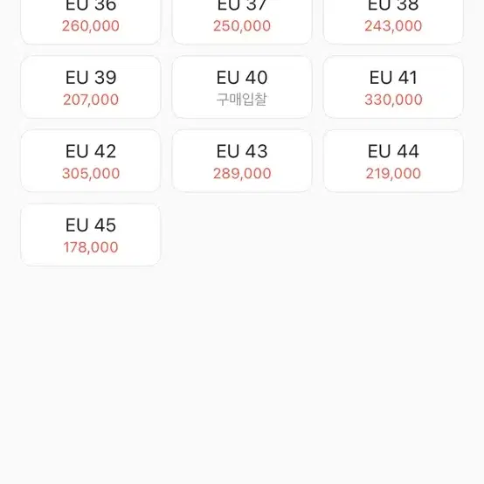Pick the EU 42 size card
The width and height of the screenshot is (484, 484).
coord(91,161)
